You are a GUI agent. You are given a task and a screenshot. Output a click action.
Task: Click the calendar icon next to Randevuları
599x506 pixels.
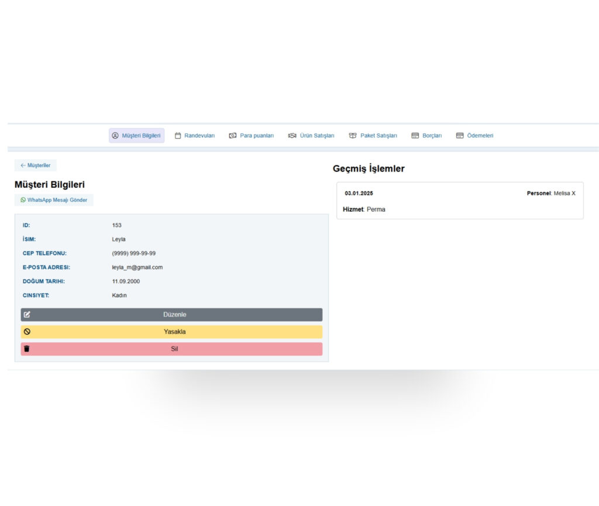(x=178, y=136)
